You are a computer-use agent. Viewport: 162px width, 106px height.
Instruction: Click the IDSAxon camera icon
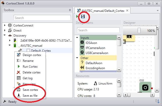coord(82,42)
